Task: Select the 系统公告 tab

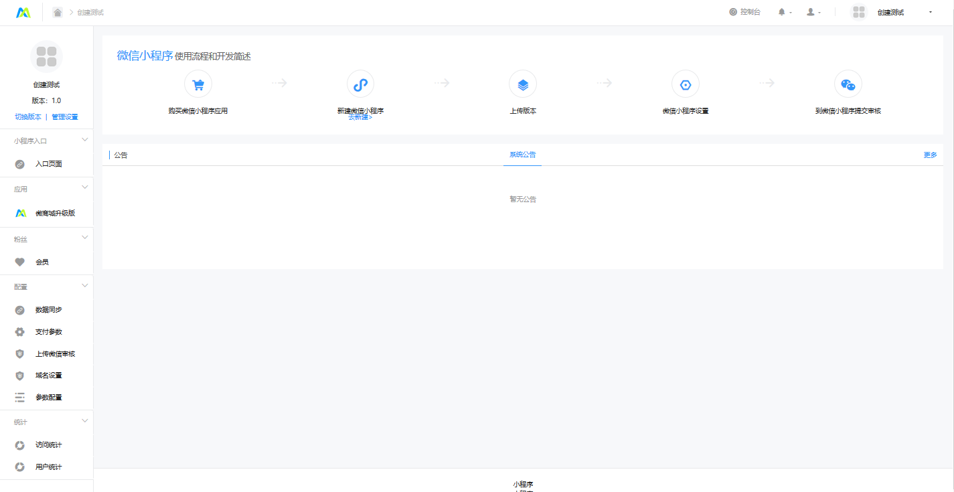Action: click(523, 155)
